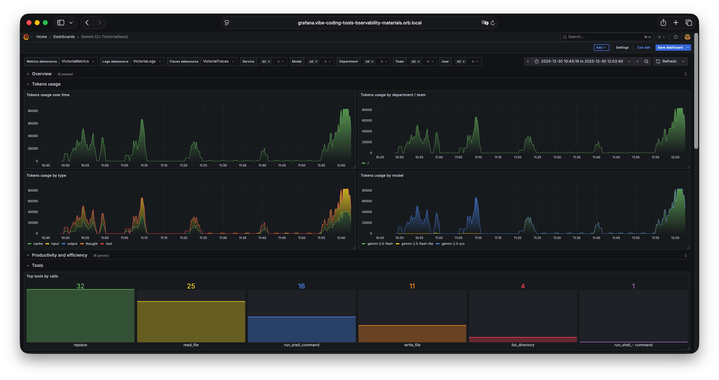Toggle thought series in legend
719x380 pixels.
[89, 244]
